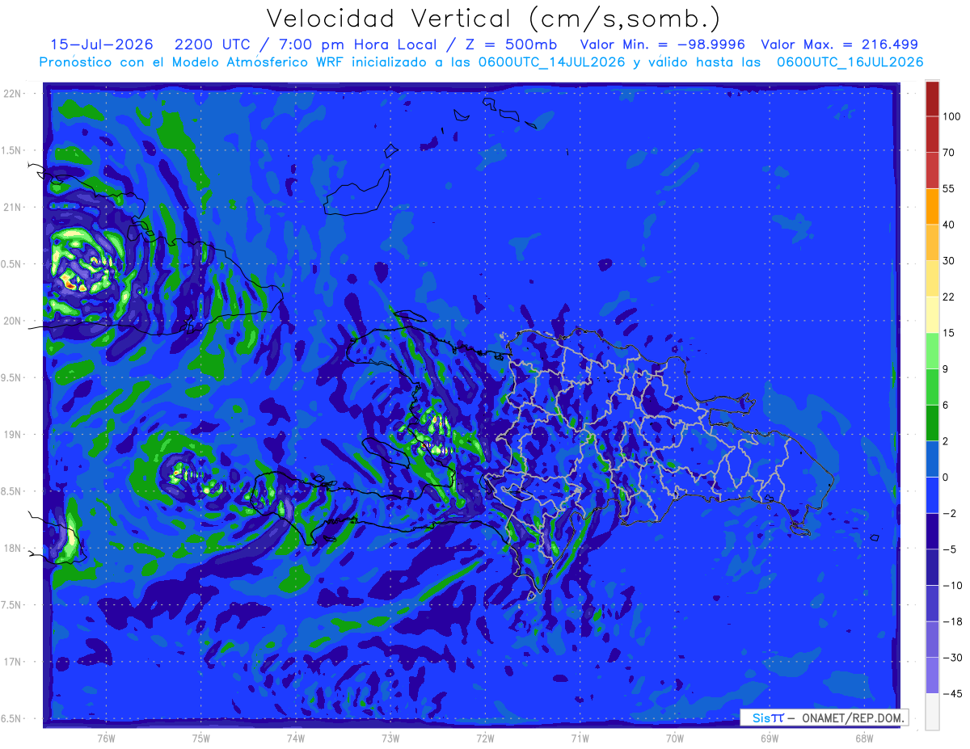Click the '1.5N' latitude label
970x749 pixels.
point(13,150)
